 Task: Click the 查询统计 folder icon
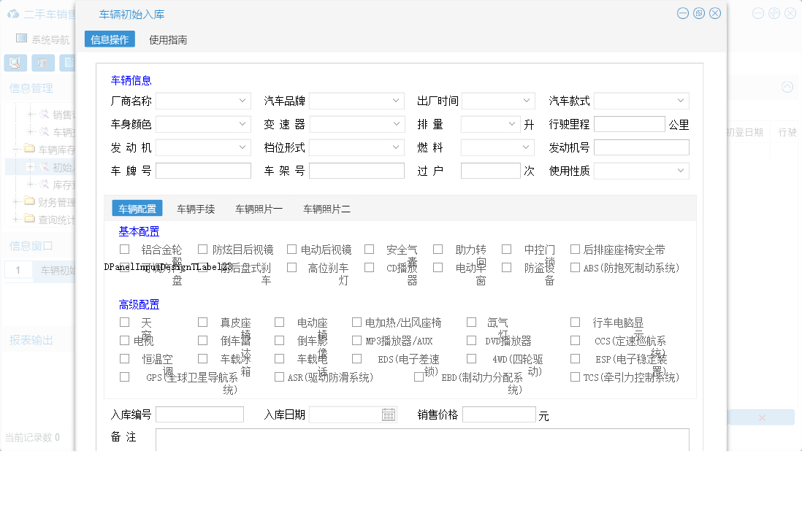(29, 218)
